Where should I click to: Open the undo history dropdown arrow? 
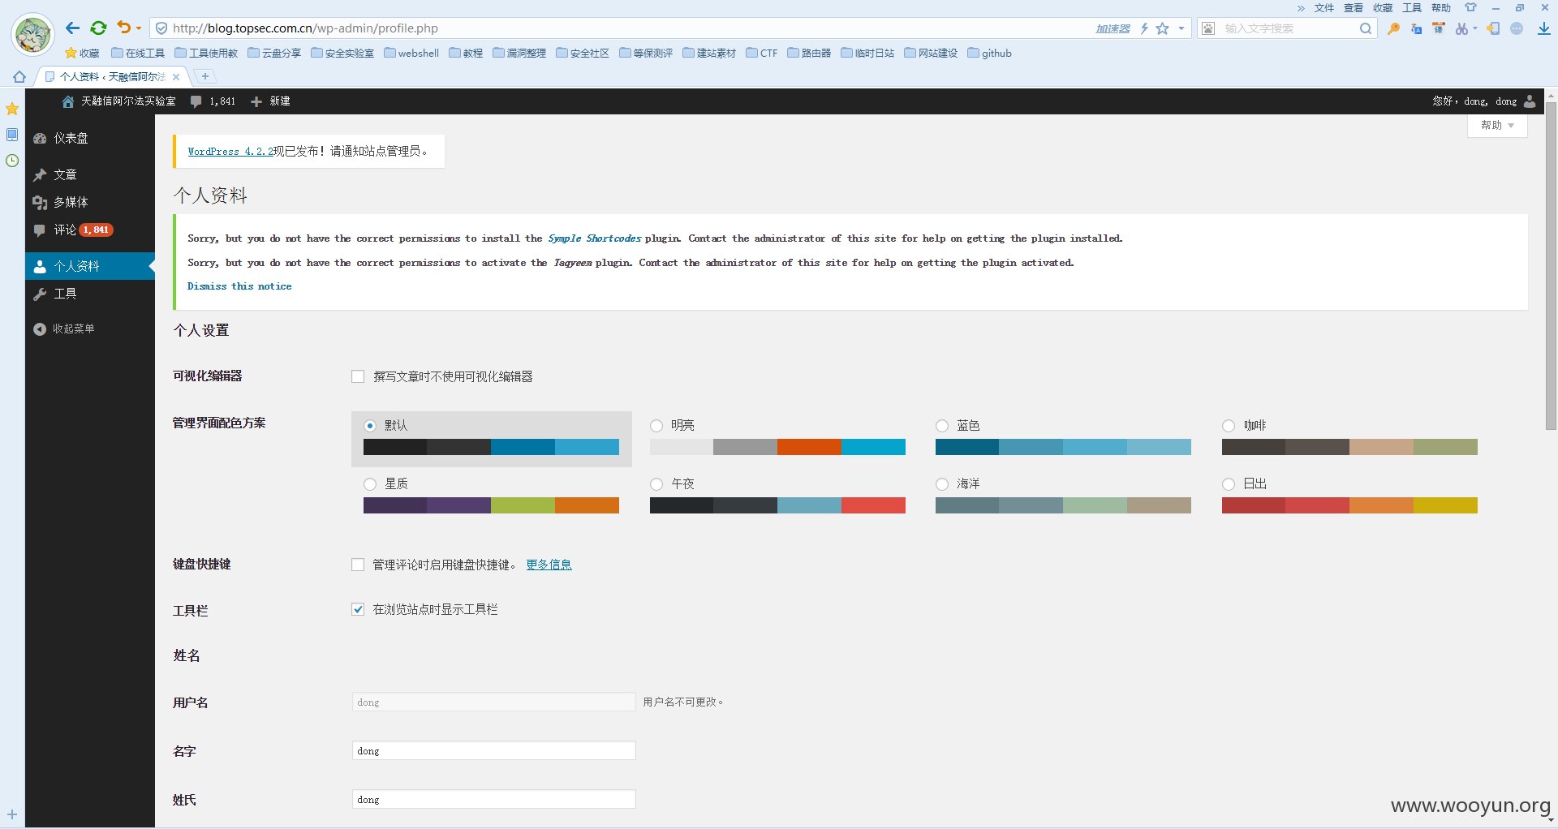tap(139, 28)
